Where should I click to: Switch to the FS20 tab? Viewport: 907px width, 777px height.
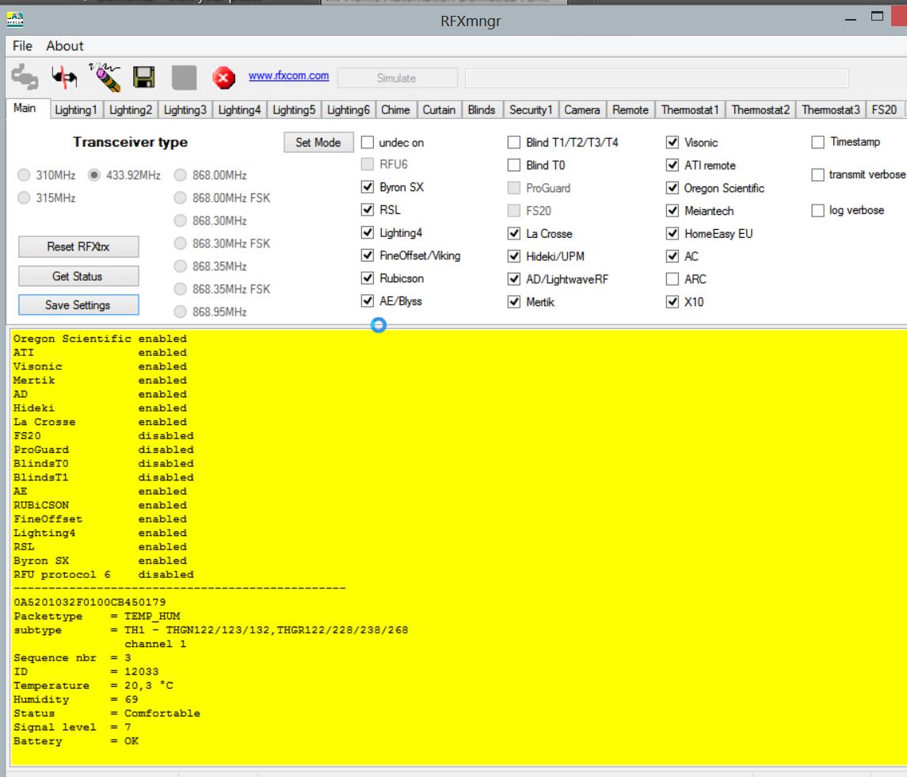pyautogui.click(x=884, y=109)
